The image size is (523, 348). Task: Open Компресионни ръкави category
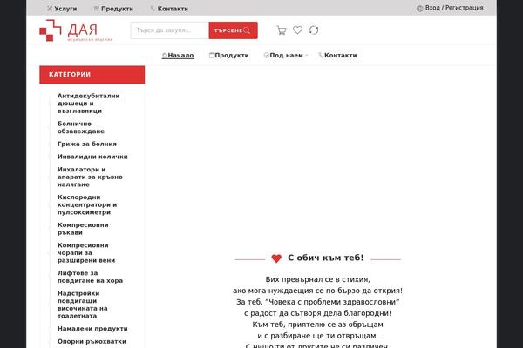[83, 229]
